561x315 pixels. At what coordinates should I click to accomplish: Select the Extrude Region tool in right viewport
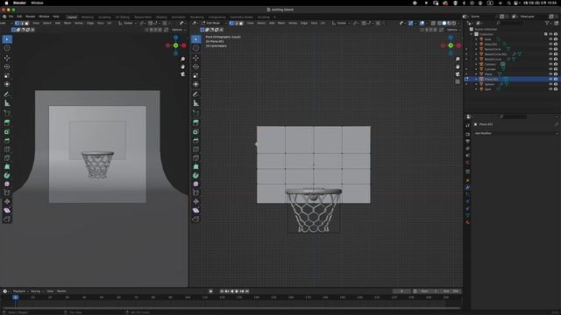(x=195, y=122)
